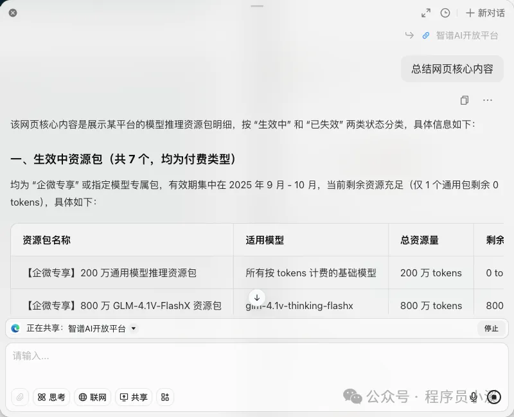Image resolution: width=514 pixels, height=417 pixels.
Task: Stop sharing with the 停止 button
Action: (x=491, y=328)
